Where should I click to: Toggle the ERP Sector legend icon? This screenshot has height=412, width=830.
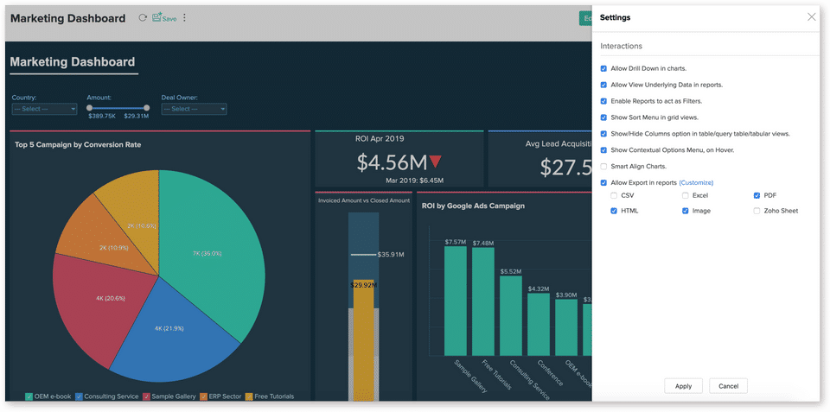click(204, 396)
